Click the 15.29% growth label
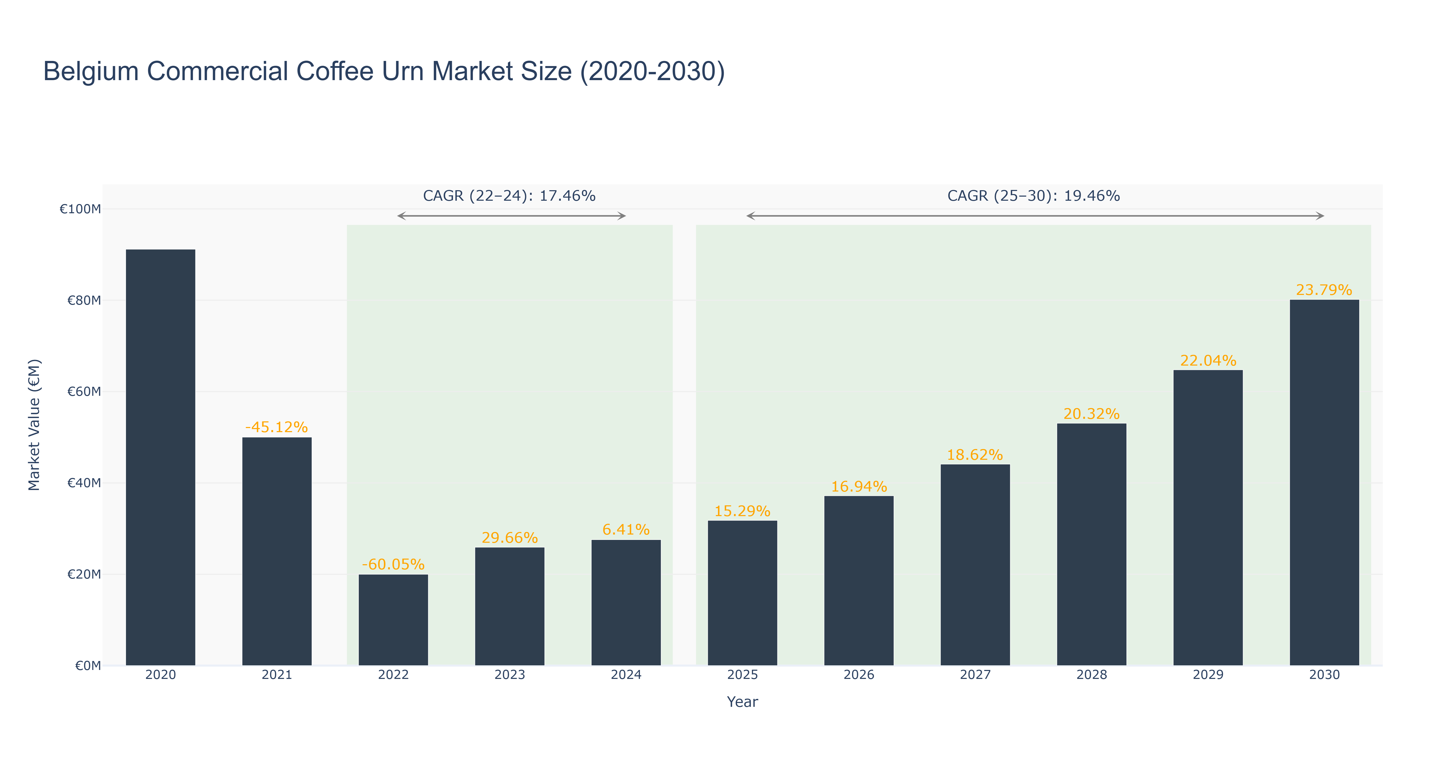 pos(742,511)
